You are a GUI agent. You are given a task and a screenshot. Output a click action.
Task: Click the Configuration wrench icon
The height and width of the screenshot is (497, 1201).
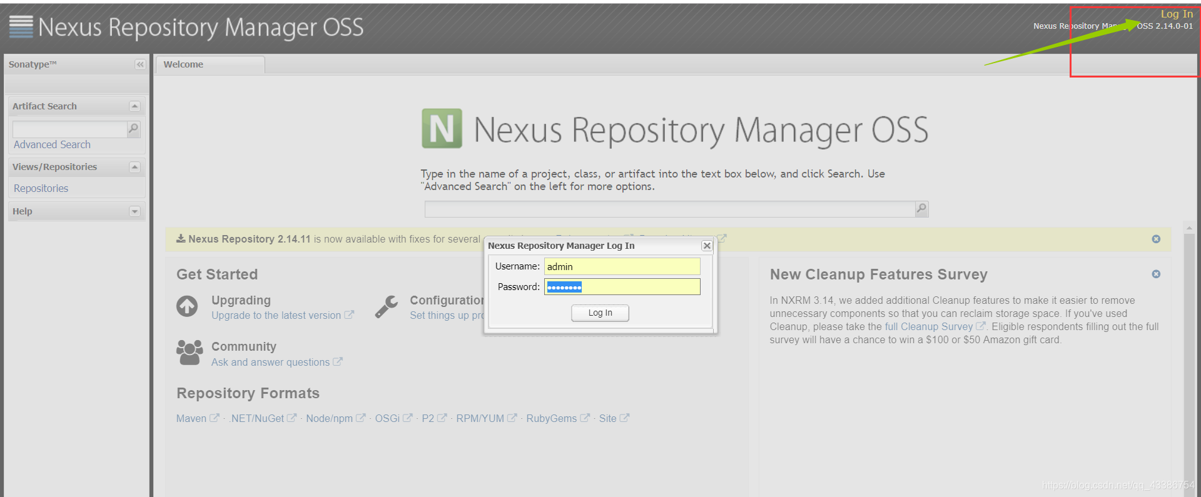coord(387,307)
